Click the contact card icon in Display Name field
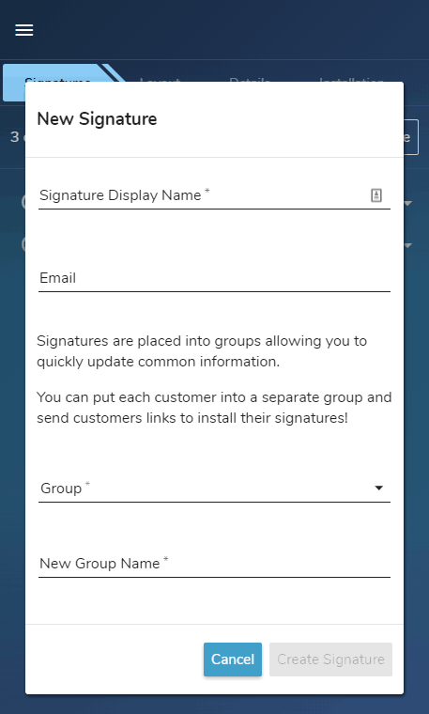Viewport: 429px width, 714px height. 376,195
